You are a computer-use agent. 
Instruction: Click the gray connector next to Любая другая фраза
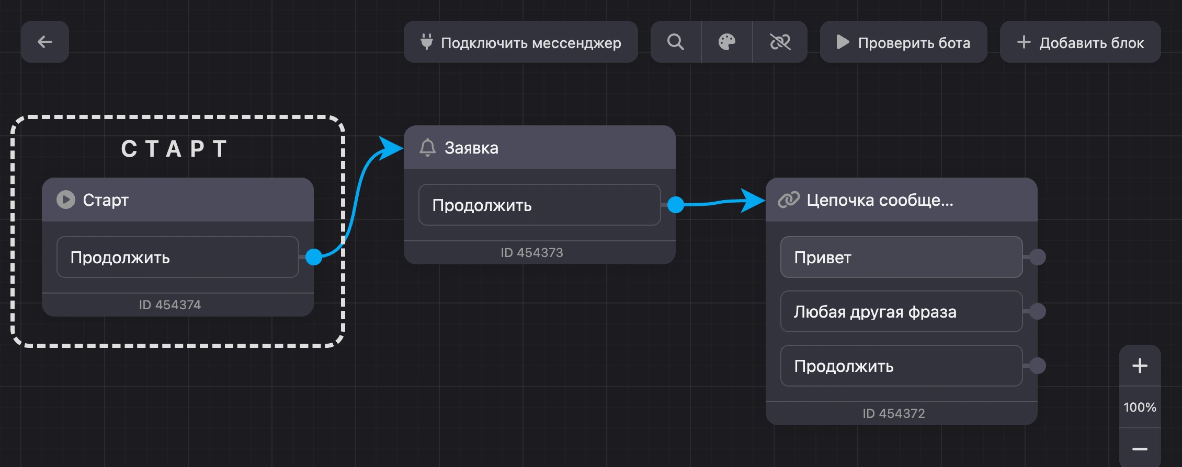point(1038,311)
